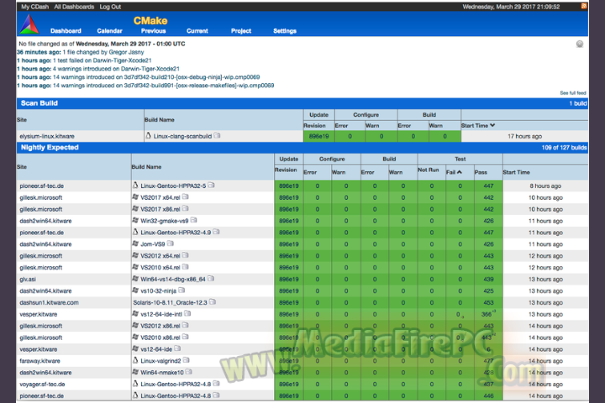Open site elysium-linux.kitware

point(47,136)
